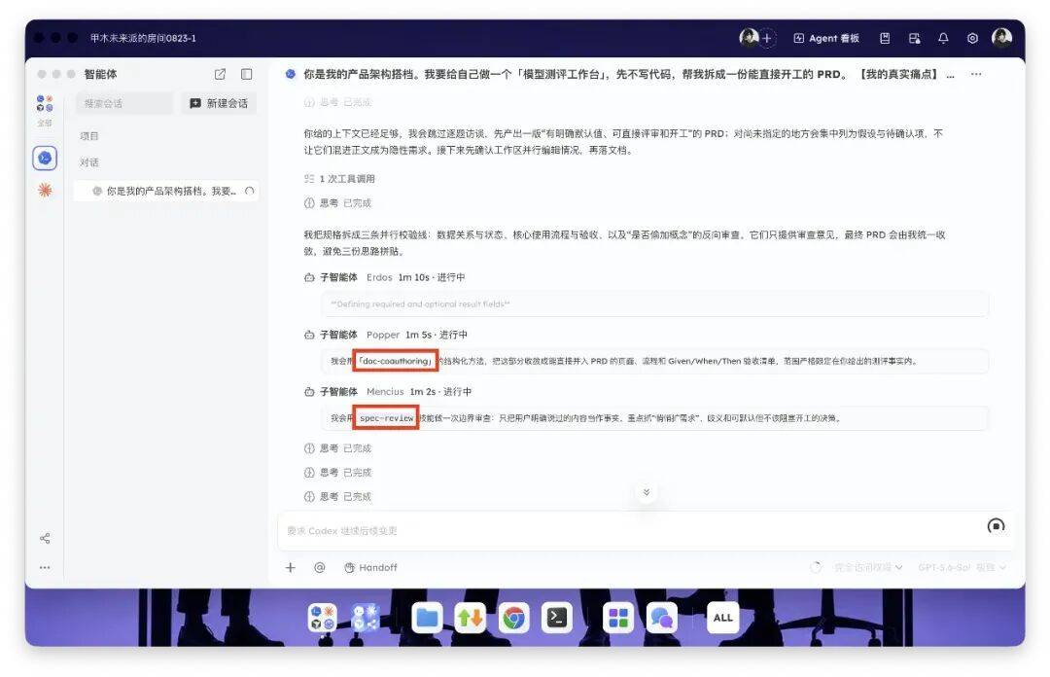Activate the Handoff button
Screen dimensions: 1050x677
coord(370,567)
